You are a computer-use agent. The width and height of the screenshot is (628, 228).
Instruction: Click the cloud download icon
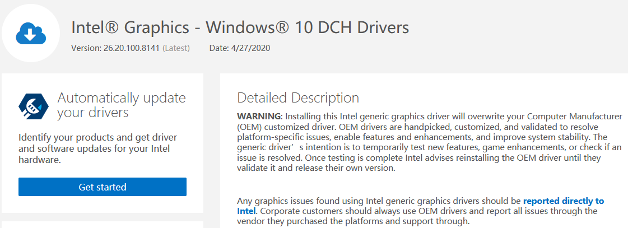(30, 33)
